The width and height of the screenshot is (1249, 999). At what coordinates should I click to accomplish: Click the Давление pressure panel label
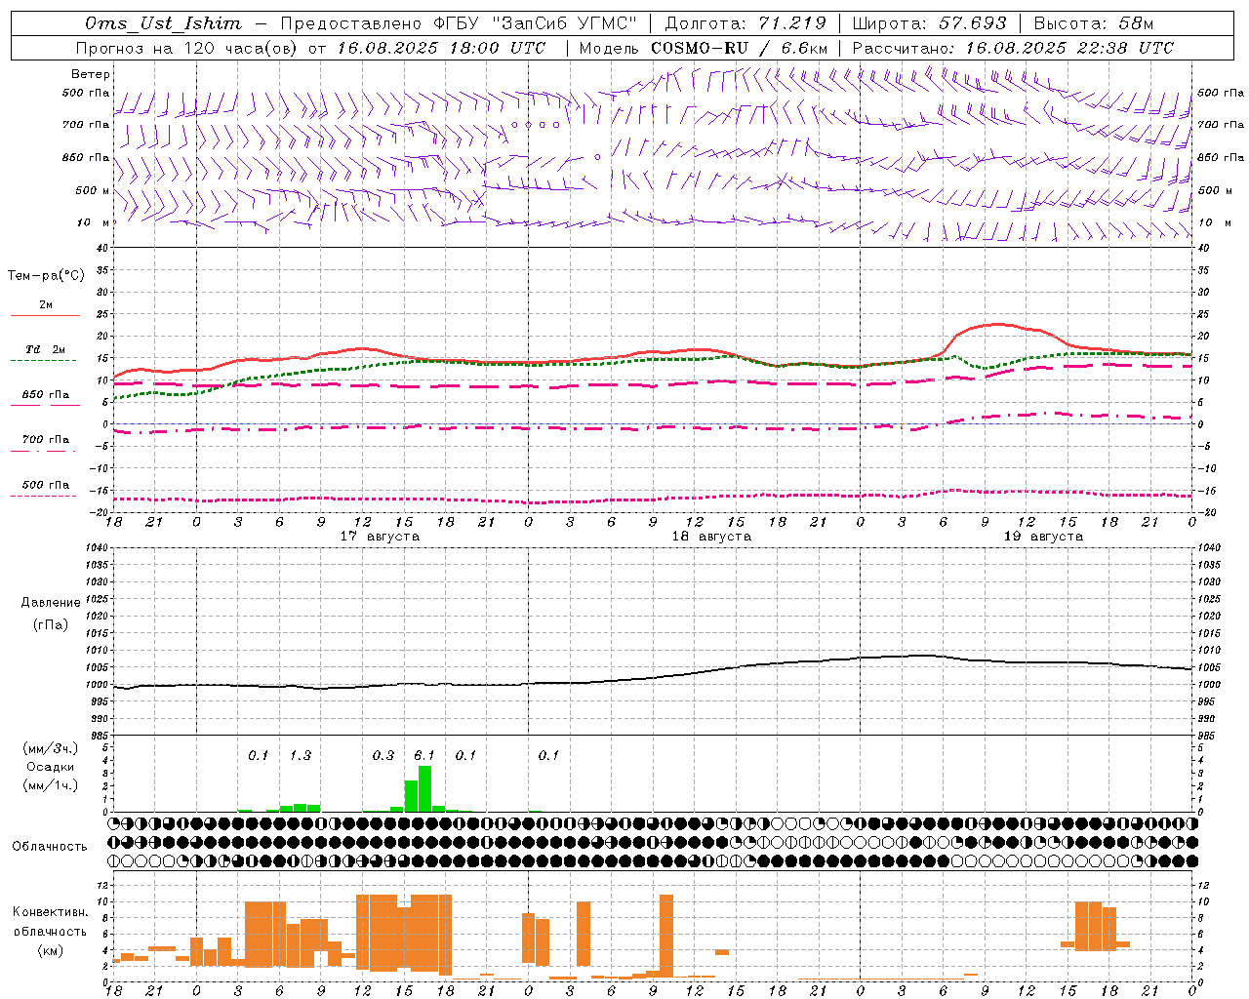coord(51,603)
